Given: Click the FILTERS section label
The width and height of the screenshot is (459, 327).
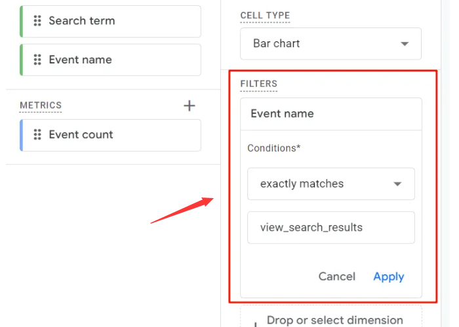Looking at the screenshot, I should tap(258, 84).
